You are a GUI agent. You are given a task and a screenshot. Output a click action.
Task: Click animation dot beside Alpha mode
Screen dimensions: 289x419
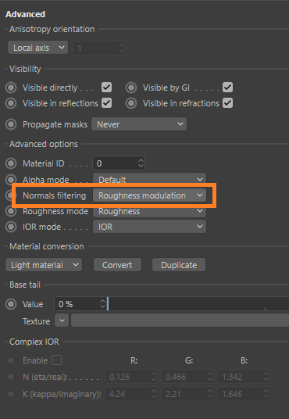tap(11, 179)
